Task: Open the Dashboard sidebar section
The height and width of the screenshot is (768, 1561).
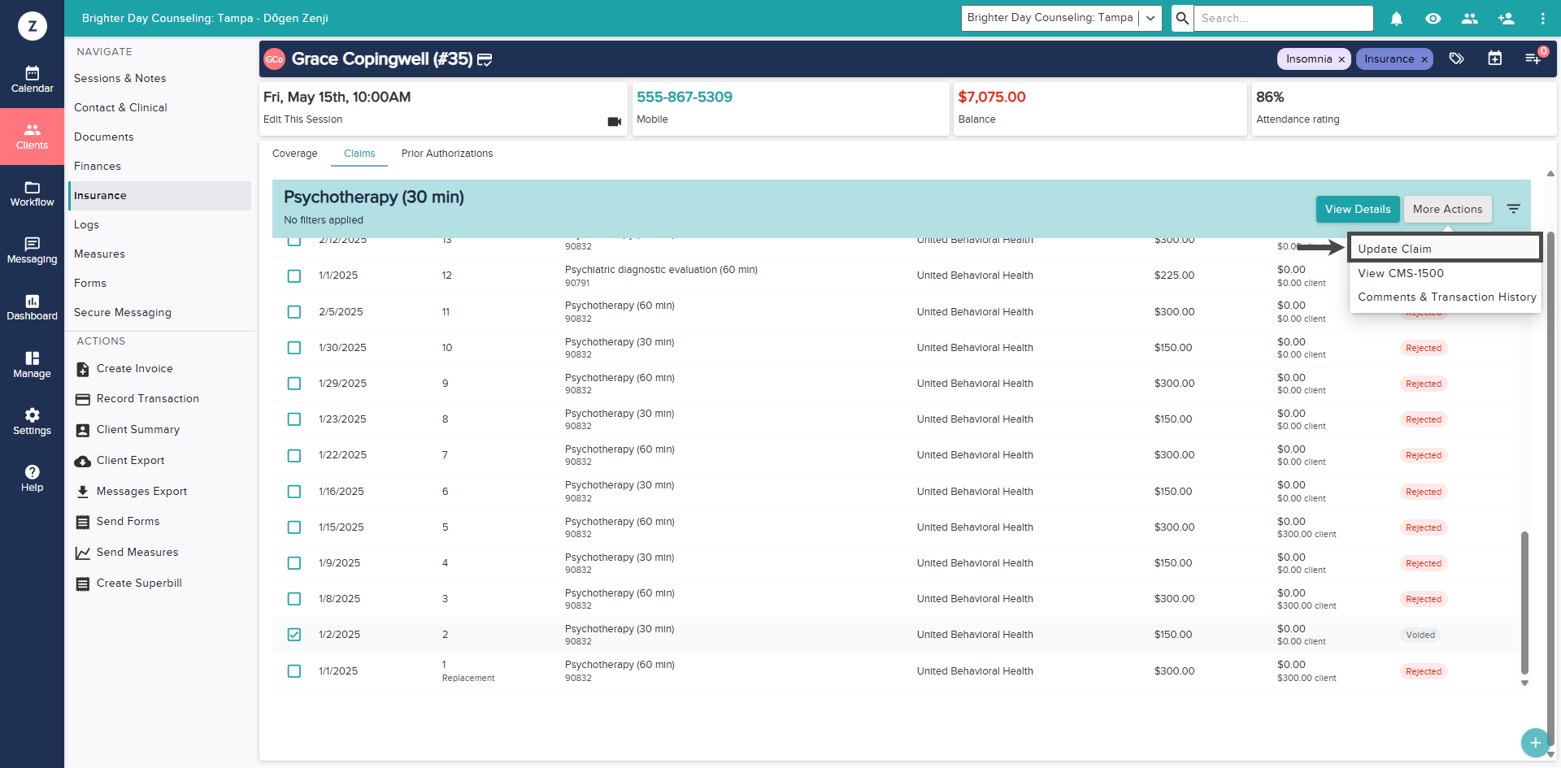Action: tap(32, 307)
